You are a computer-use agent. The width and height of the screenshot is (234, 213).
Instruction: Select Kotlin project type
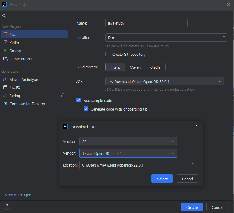34,43
